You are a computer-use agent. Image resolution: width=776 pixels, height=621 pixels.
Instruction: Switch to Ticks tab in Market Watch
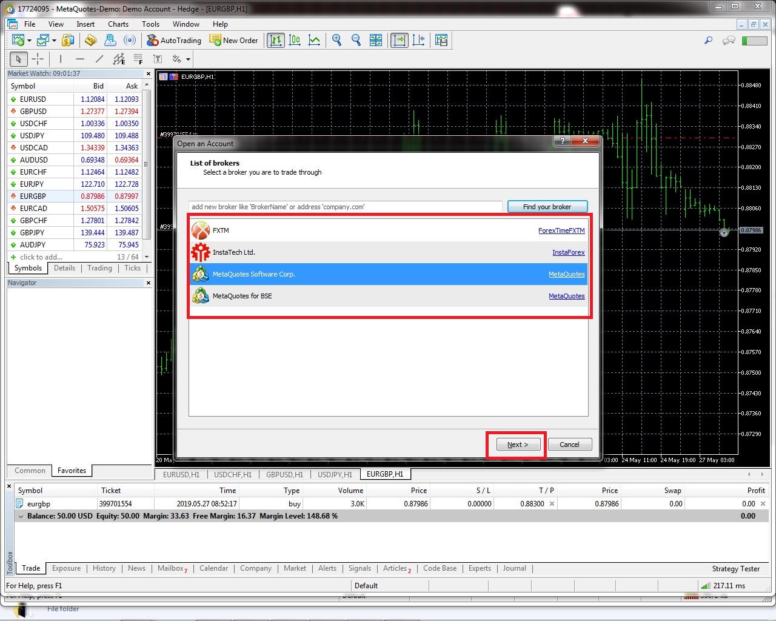132,268
